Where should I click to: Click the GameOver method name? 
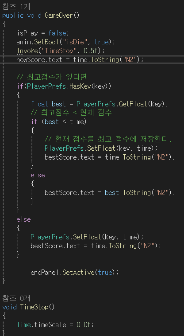point(59,16)
